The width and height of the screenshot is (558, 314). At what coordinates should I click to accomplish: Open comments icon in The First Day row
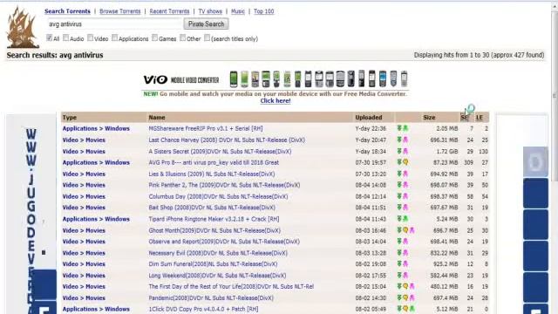[x=405, y=286]
